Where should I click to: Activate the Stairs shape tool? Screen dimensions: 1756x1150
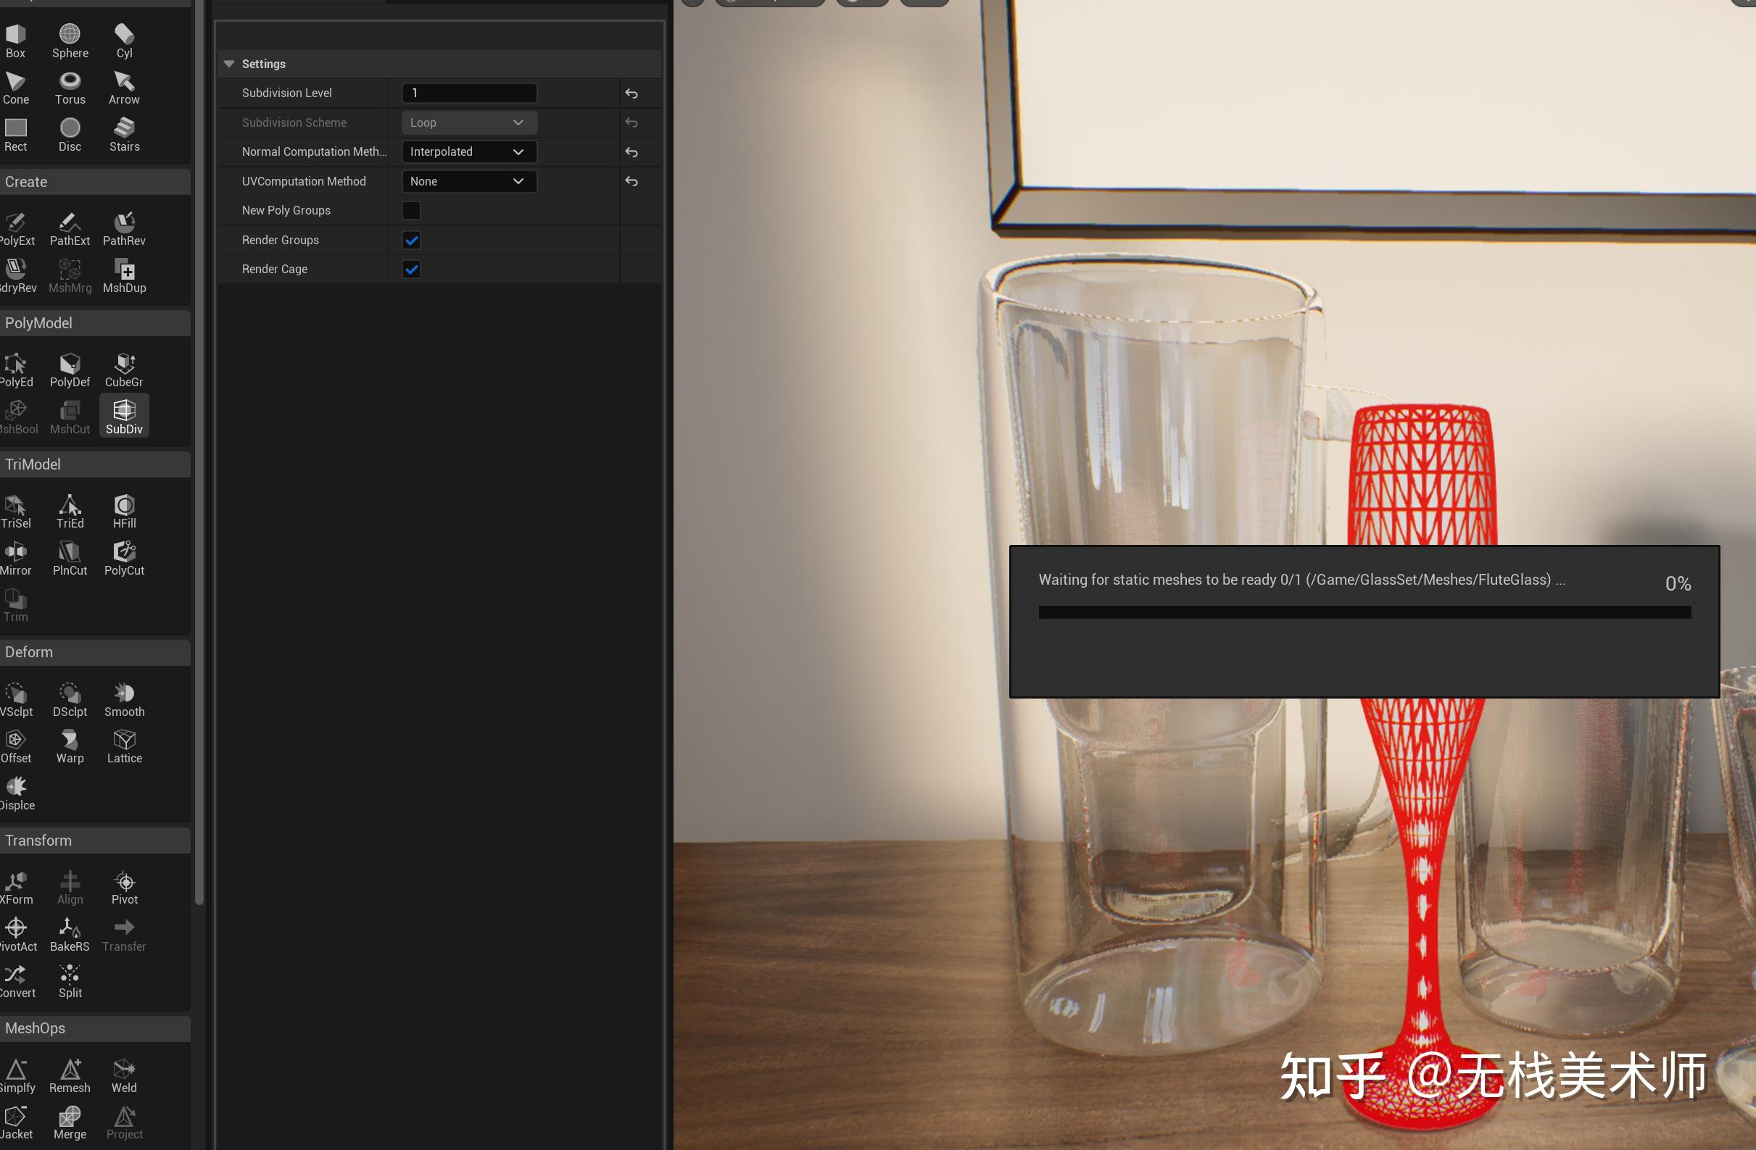tap(124, 134)
